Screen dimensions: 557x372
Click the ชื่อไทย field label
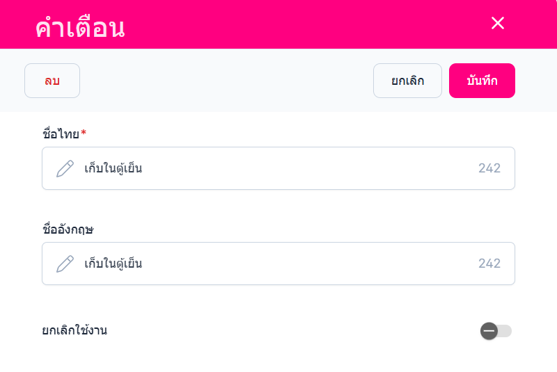tap(61, 134)
